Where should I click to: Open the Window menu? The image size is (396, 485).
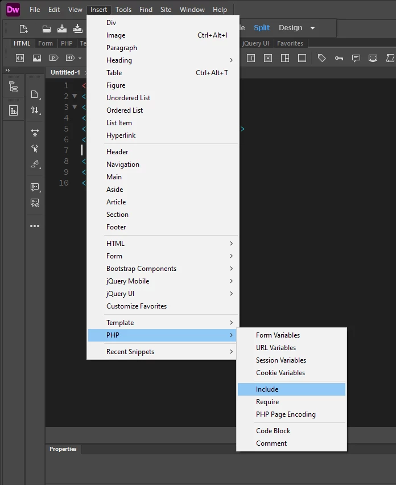tap(192, 10)
